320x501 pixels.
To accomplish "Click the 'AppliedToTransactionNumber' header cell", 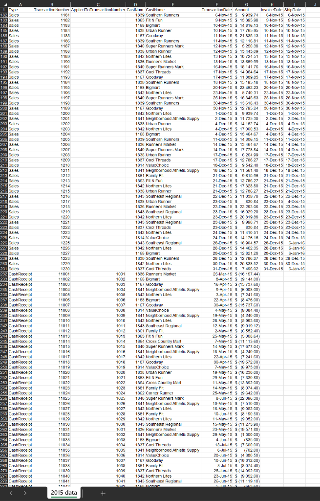I will [98, 10].
